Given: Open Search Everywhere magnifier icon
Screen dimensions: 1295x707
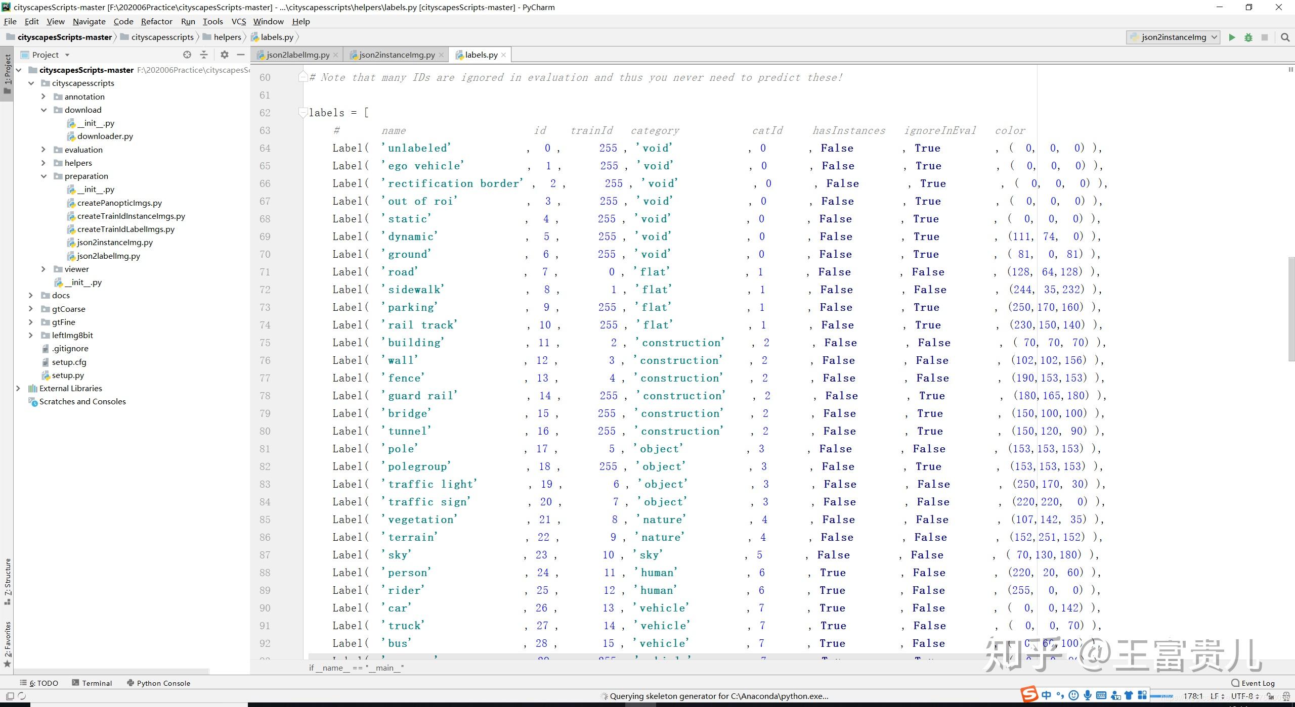Looking at the screenshot, I should pos(1285,37).
